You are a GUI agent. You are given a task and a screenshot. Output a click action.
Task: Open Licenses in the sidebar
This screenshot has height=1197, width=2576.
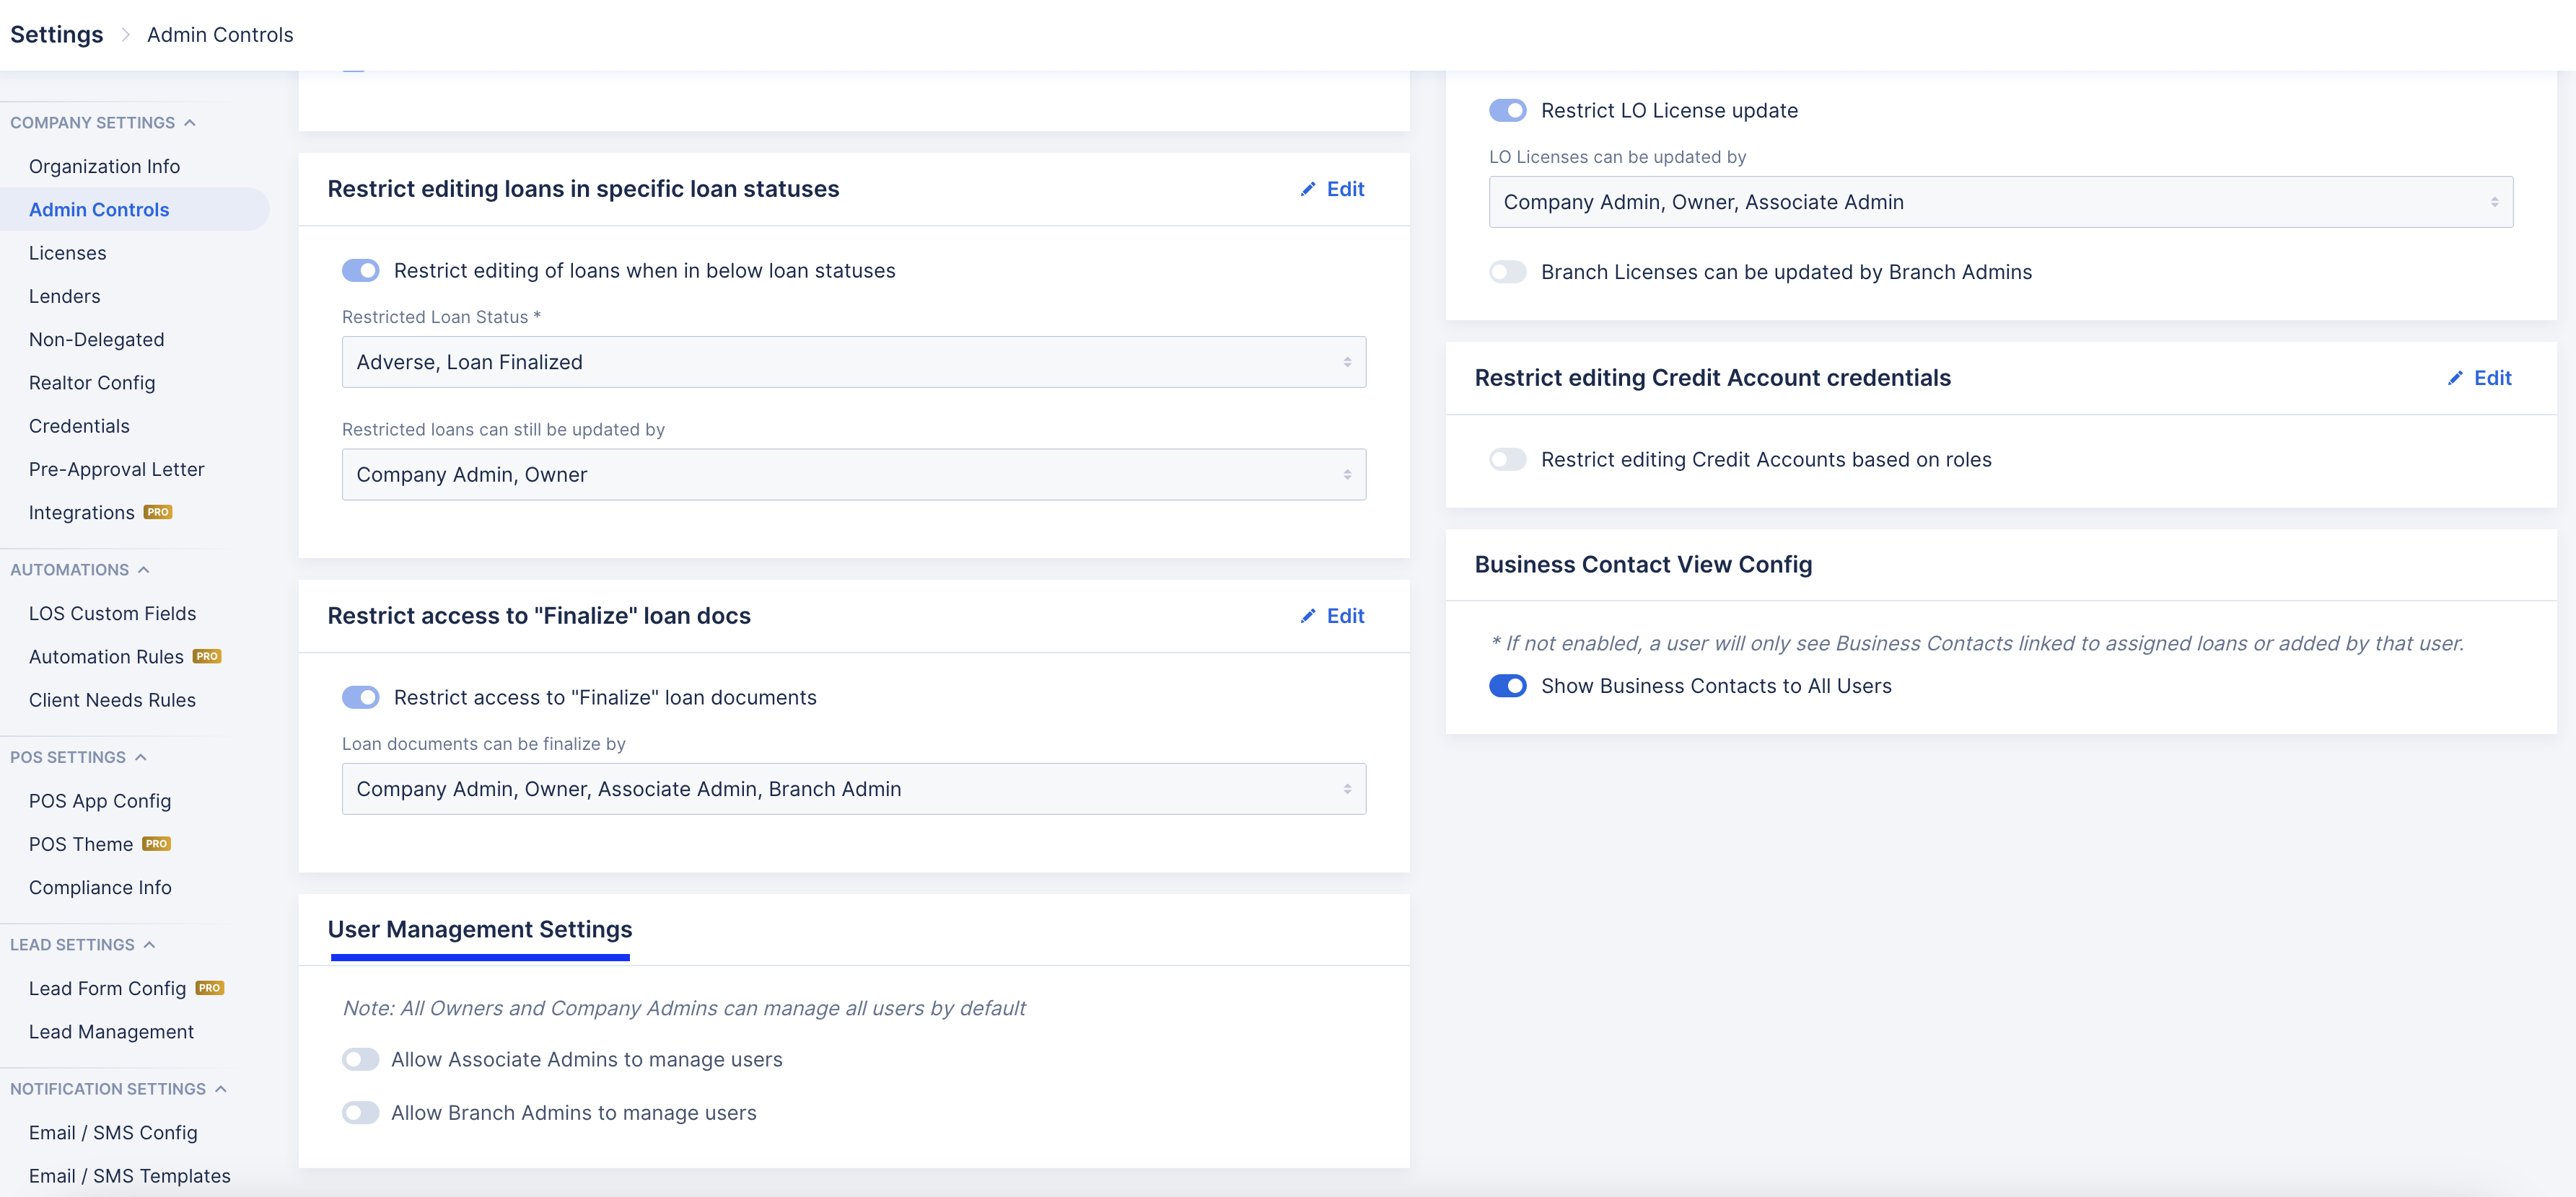[x=67, y=253]
